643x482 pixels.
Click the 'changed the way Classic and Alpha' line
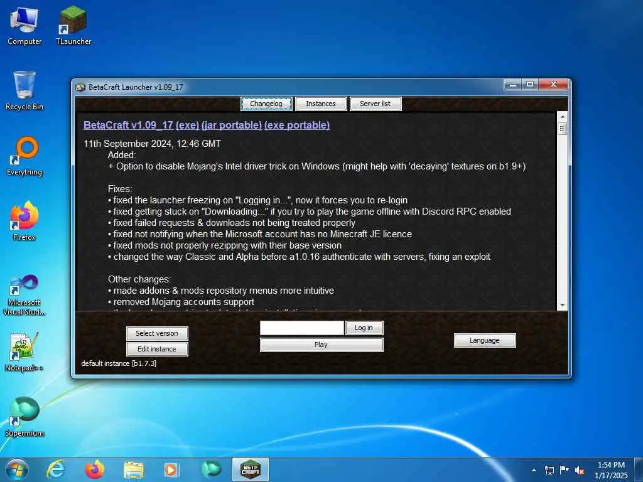point(300,257)
